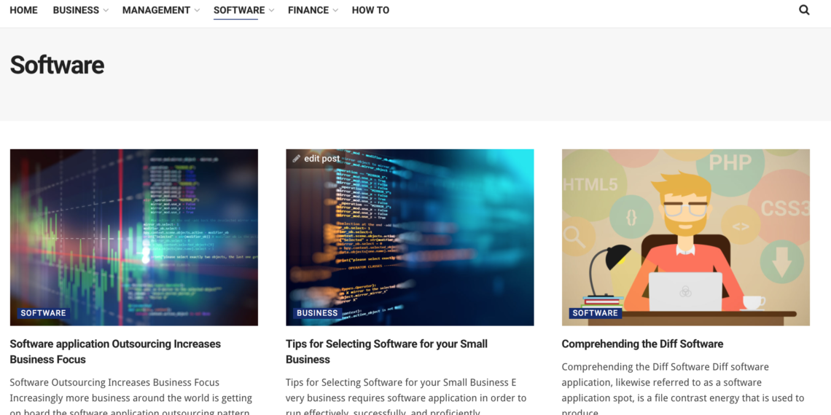
Task: Click SOFTWARE tag on the outsourcing article image
Action: click(x=44, y=313)
